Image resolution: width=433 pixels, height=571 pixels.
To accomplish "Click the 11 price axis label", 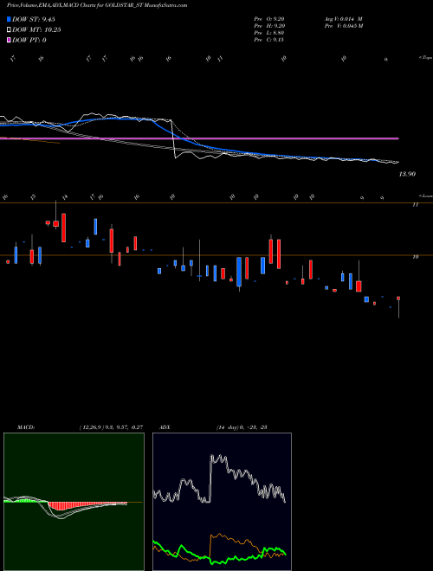I will [415, 205].
